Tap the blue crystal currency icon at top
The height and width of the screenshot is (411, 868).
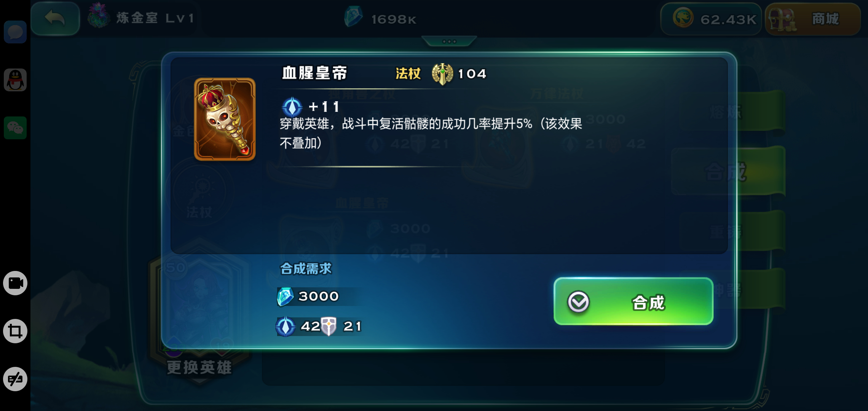353,18
